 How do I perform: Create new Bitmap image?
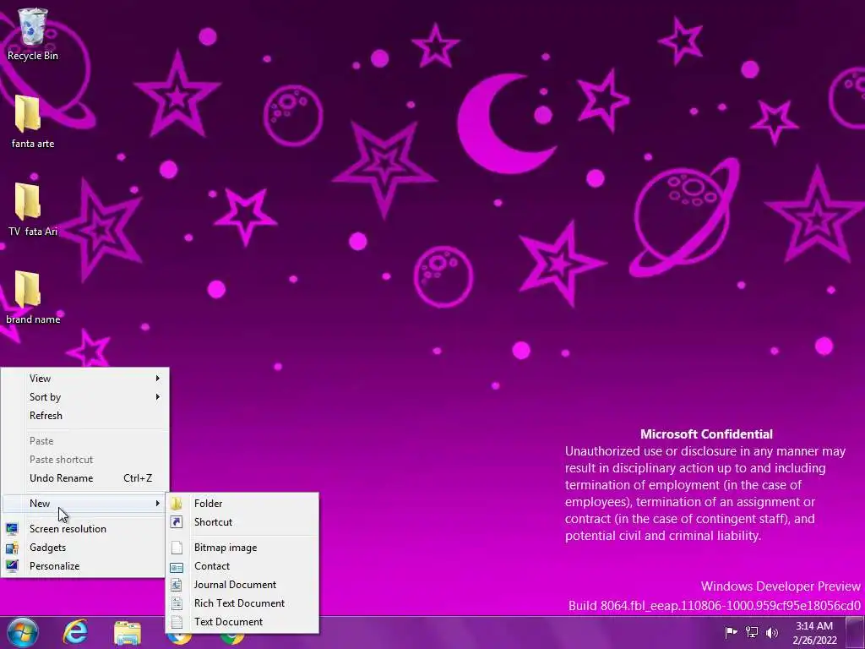tap(242, 548)
